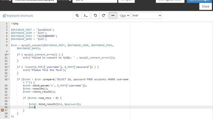Click the $DATABASE_PASS line
This screenshot has height=119, width=213.
point(34,36)
